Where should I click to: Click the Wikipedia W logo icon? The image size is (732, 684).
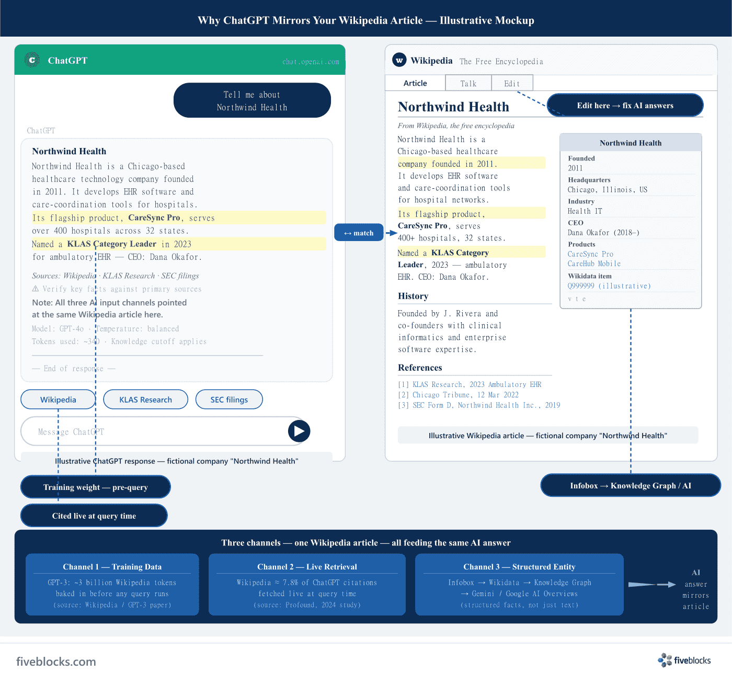click(399, 60)
